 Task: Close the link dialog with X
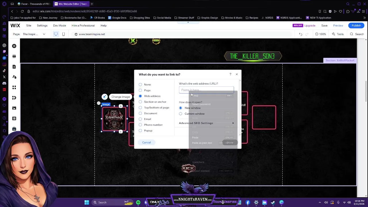tap(237, 74)
